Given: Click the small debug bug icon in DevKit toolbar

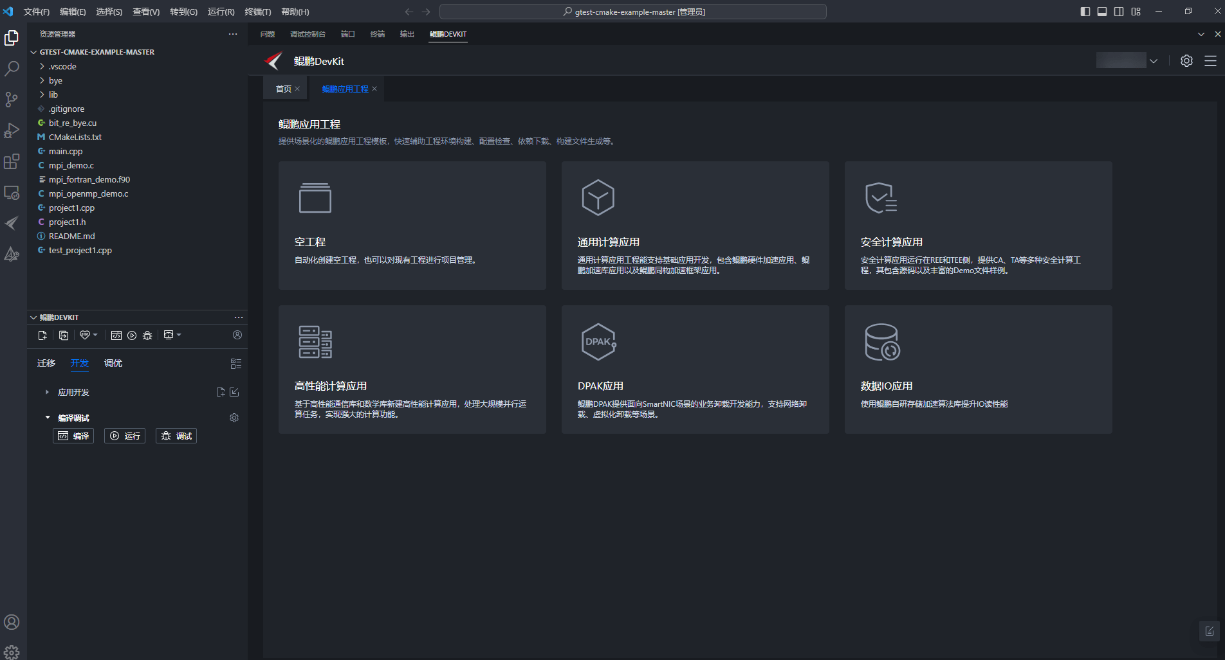Looking at the screenshot, I should [147, 335].
